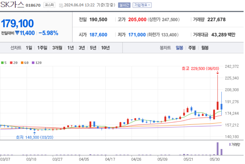Click the 04/17 date label on the axis

pyautogui.click(x=110, y=159)
